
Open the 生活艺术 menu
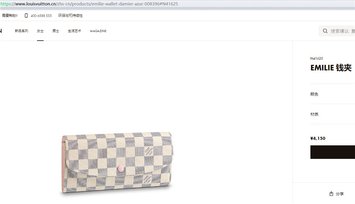coord(75,31)
